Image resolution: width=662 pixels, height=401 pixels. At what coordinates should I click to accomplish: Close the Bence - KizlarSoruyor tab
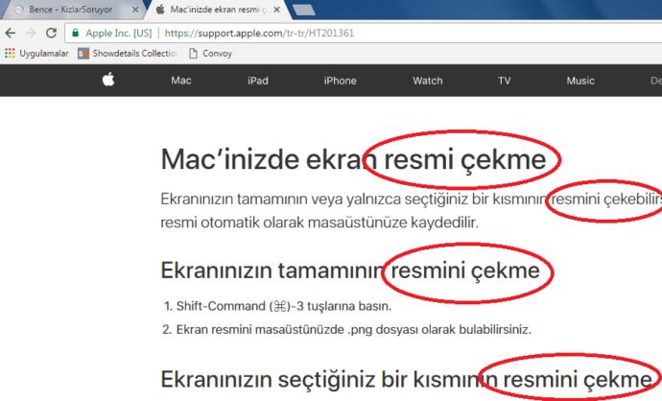pos(135,10)
